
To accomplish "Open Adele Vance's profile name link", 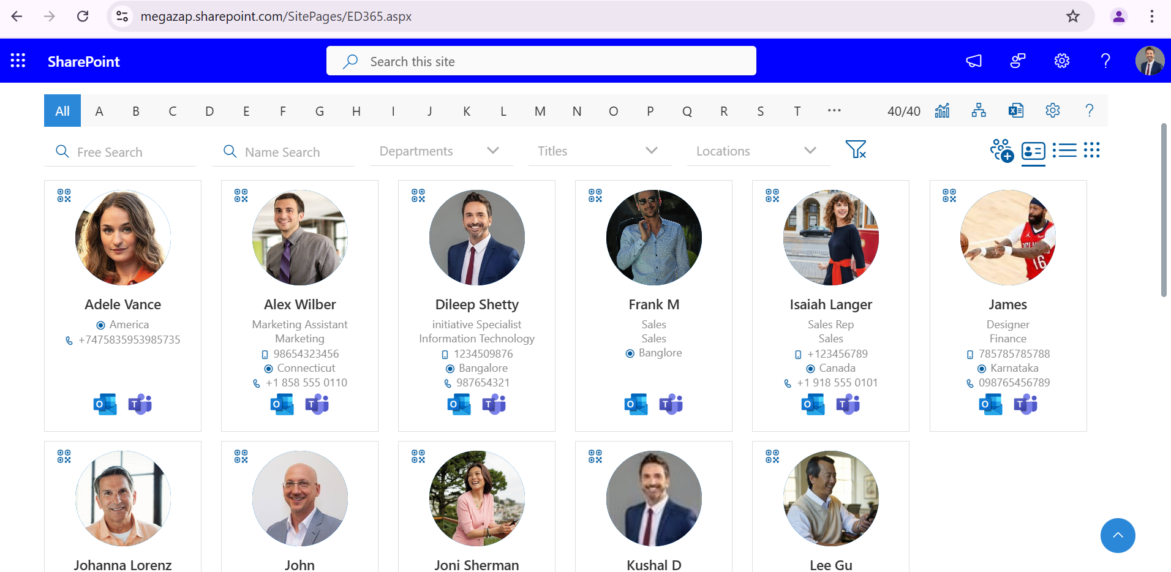I will 123,304.
